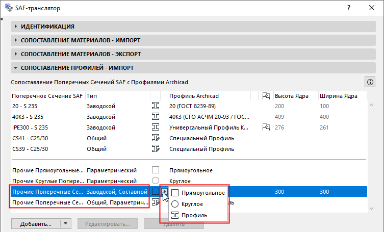Click the shape type arrow in the selected row
The height and width of the screenshot is (232, 384).
click(165, 191)
